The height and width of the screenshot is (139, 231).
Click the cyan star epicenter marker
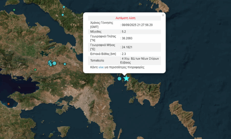(126, 78)
